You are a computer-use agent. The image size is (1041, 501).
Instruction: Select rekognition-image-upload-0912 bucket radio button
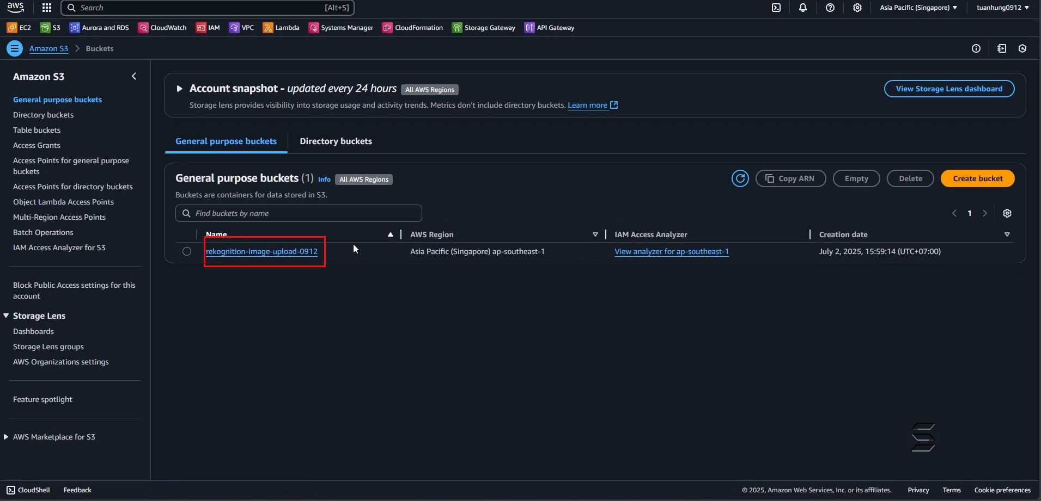[187, 251]
